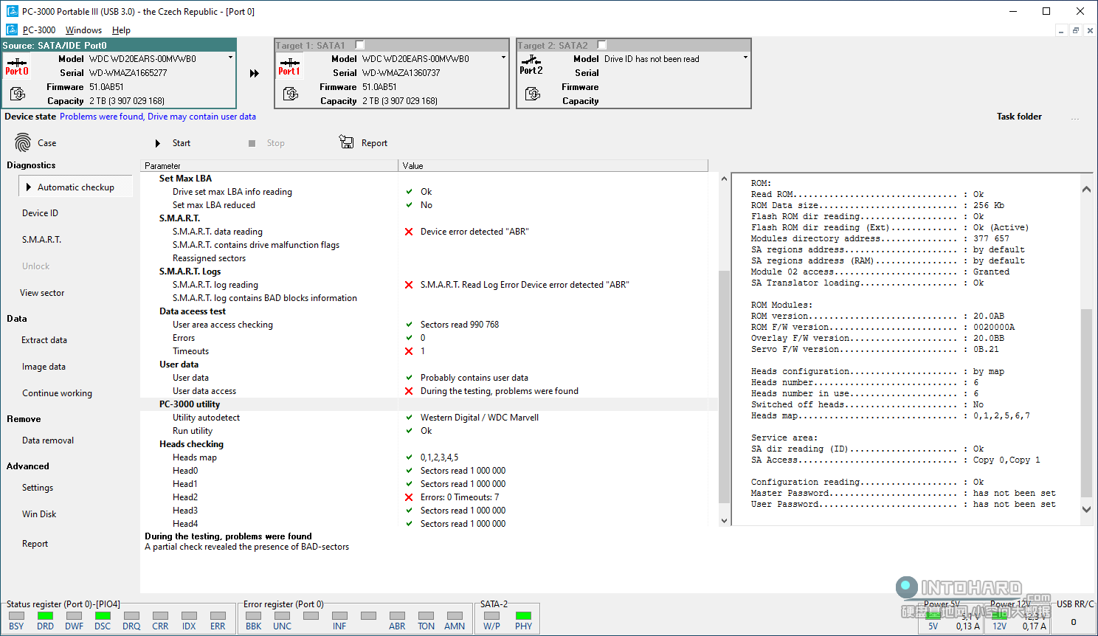Click the UNC error register indicator
The height and width of the screenshot is (636, 1098).
click(282, 615)
